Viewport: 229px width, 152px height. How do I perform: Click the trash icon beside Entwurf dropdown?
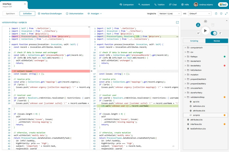pyautogui.click(x=216, y=14)
